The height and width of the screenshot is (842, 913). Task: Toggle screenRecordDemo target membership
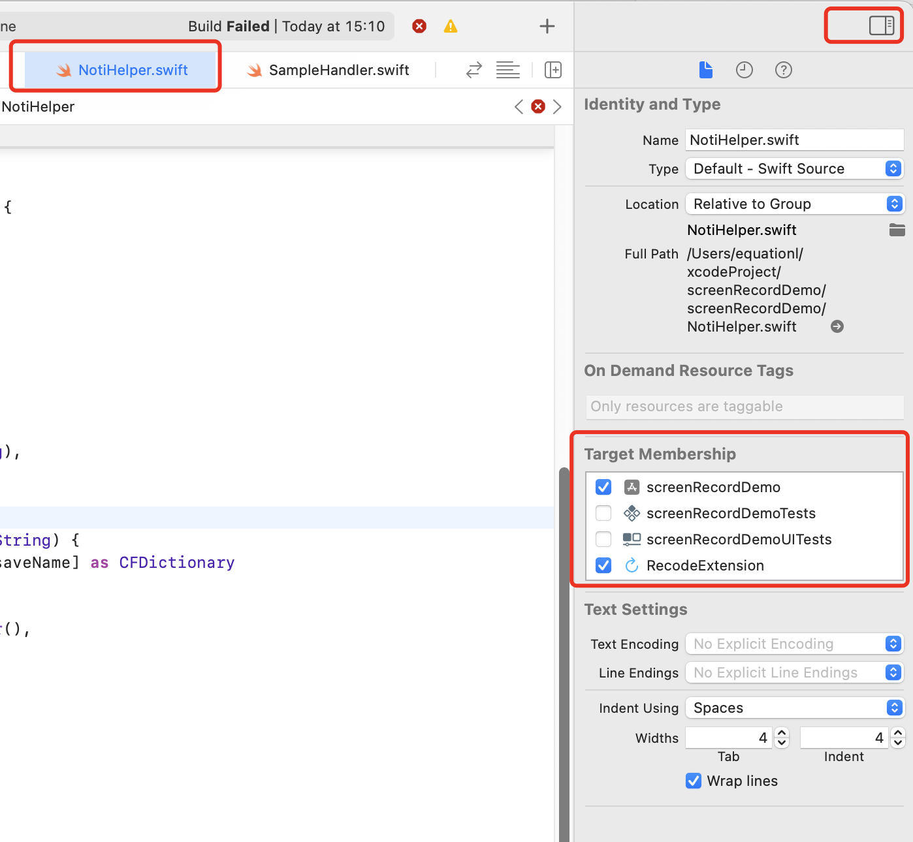(603, 487)
